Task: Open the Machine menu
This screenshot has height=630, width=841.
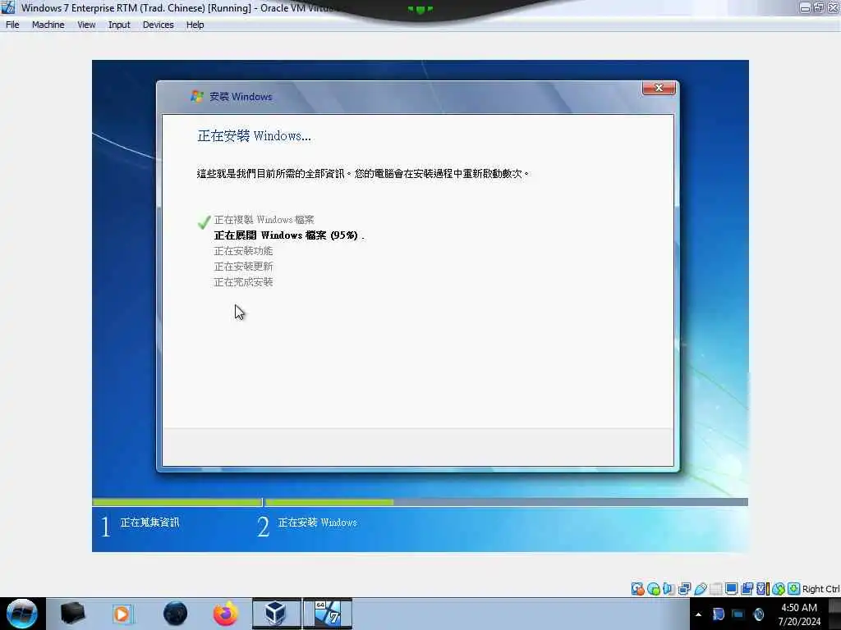Action: 48,25
